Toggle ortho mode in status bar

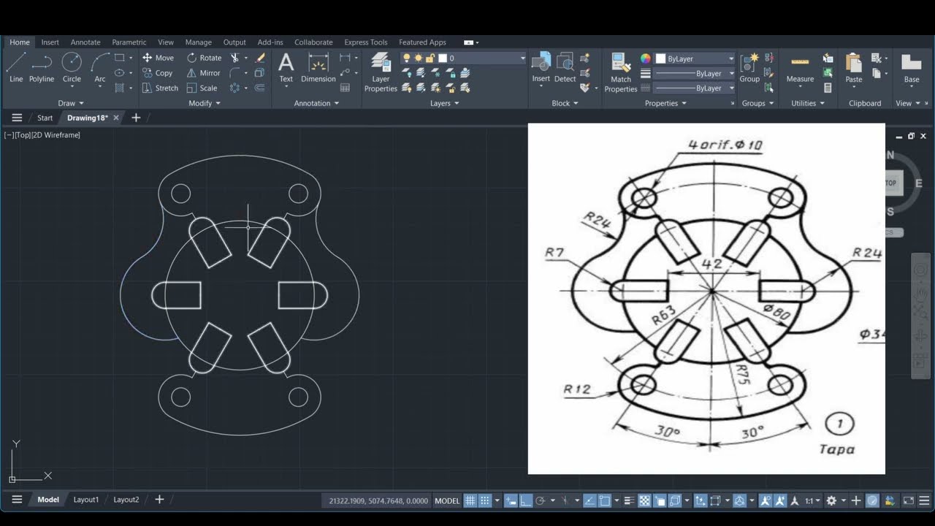pos(526,500)
